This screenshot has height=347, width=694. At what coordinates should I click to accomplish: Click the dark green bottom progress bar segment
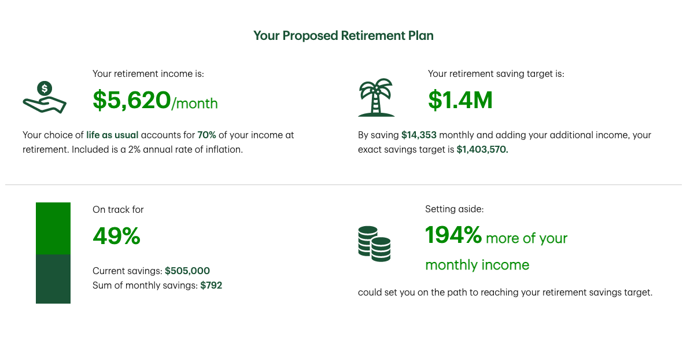[x=53, y=279]
